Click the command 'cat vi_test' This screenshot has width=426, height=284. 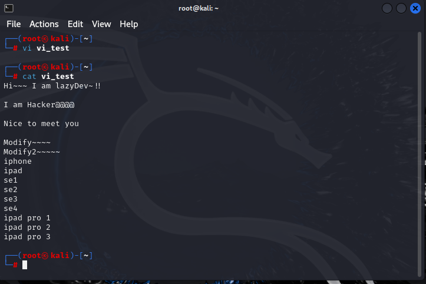[48, 77]
